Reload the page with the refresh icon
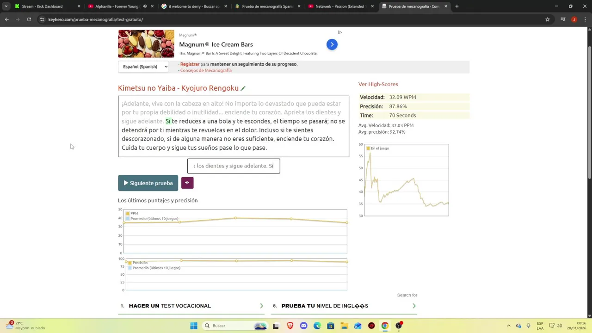592x333 pixels. click(29, 19)
